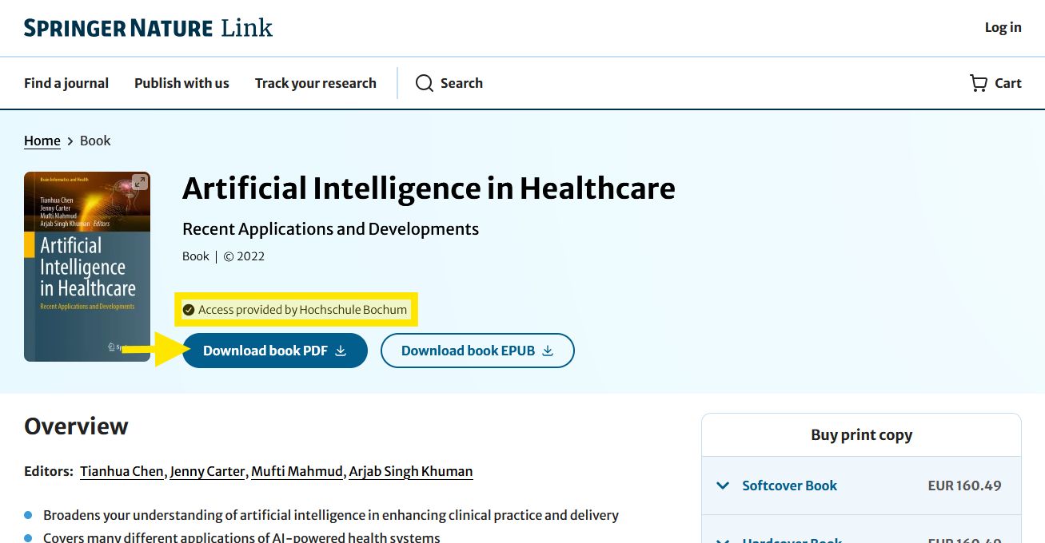Go to Home breadcrumb link
The height and width of the screenshot is (543, 1045).
pyautogui.click(x=42, y=141)
